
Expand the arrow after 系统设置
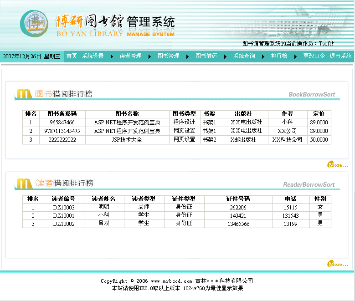click(x=112, y=56)
